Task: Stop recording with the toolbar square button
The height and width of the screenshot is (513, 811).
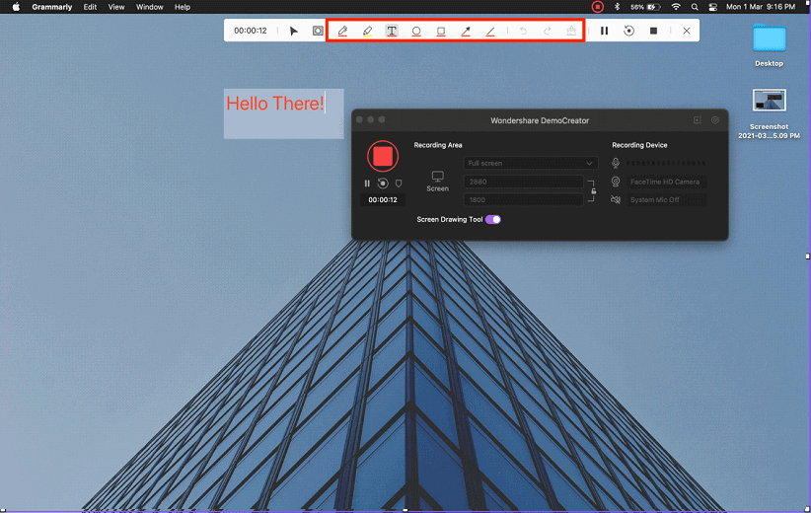Action: [654, 31]
